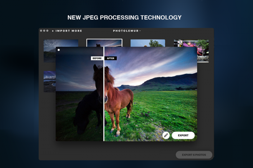
Task: Select the After label on comparison
Action: click(111, 58)
